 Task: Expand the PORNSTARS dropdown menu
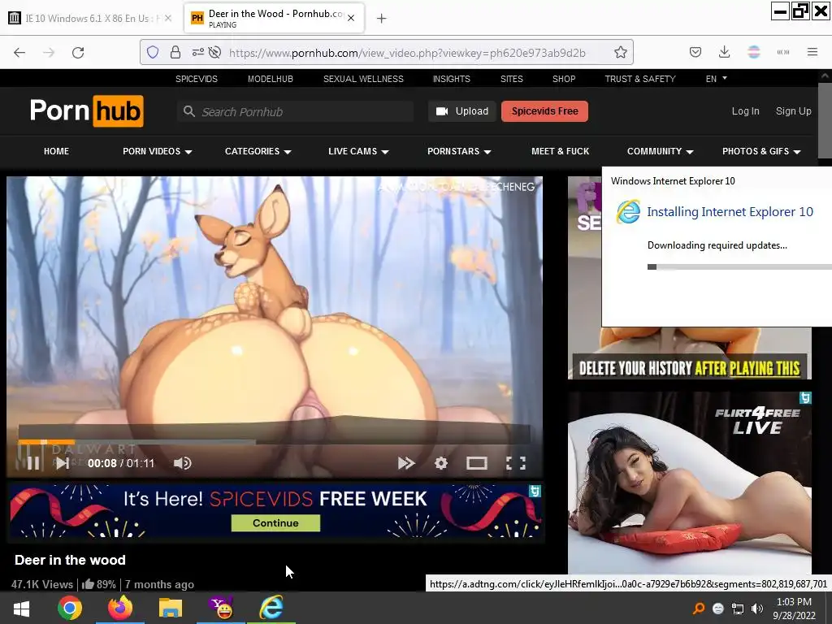(x=459, y=151)
